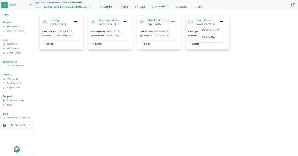The height and width of the screenshot is (156, 298).
Task: Click the checkpoint-in... artifact cube icon
Action: coord(142,22)
